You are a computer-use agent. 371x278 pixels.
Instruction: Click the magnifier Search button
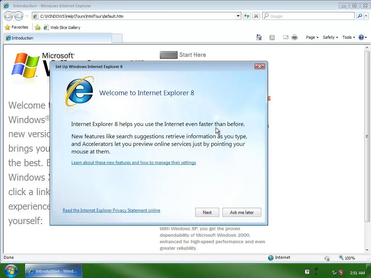pos(360,16)
